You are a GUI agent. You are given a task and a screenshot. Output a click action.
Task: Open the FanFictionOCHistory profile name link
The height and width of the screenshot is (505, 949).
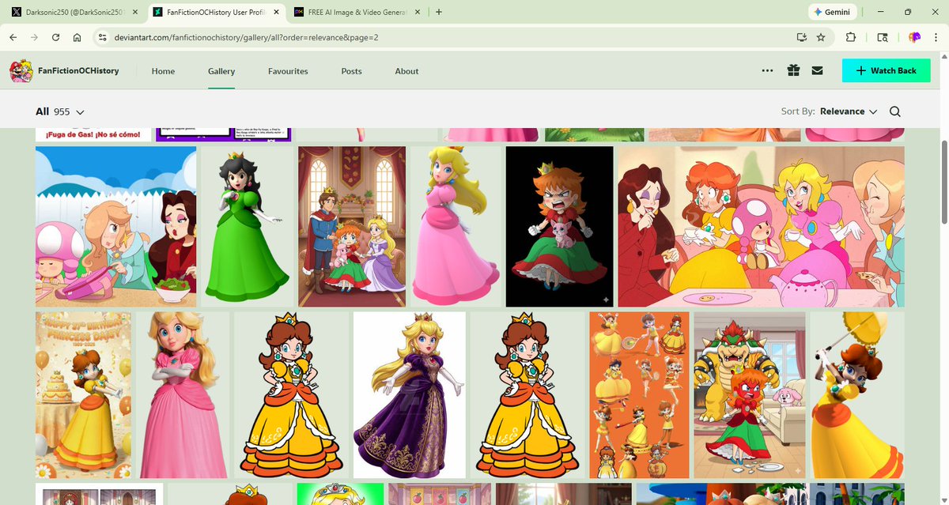[x=78, y=71]
